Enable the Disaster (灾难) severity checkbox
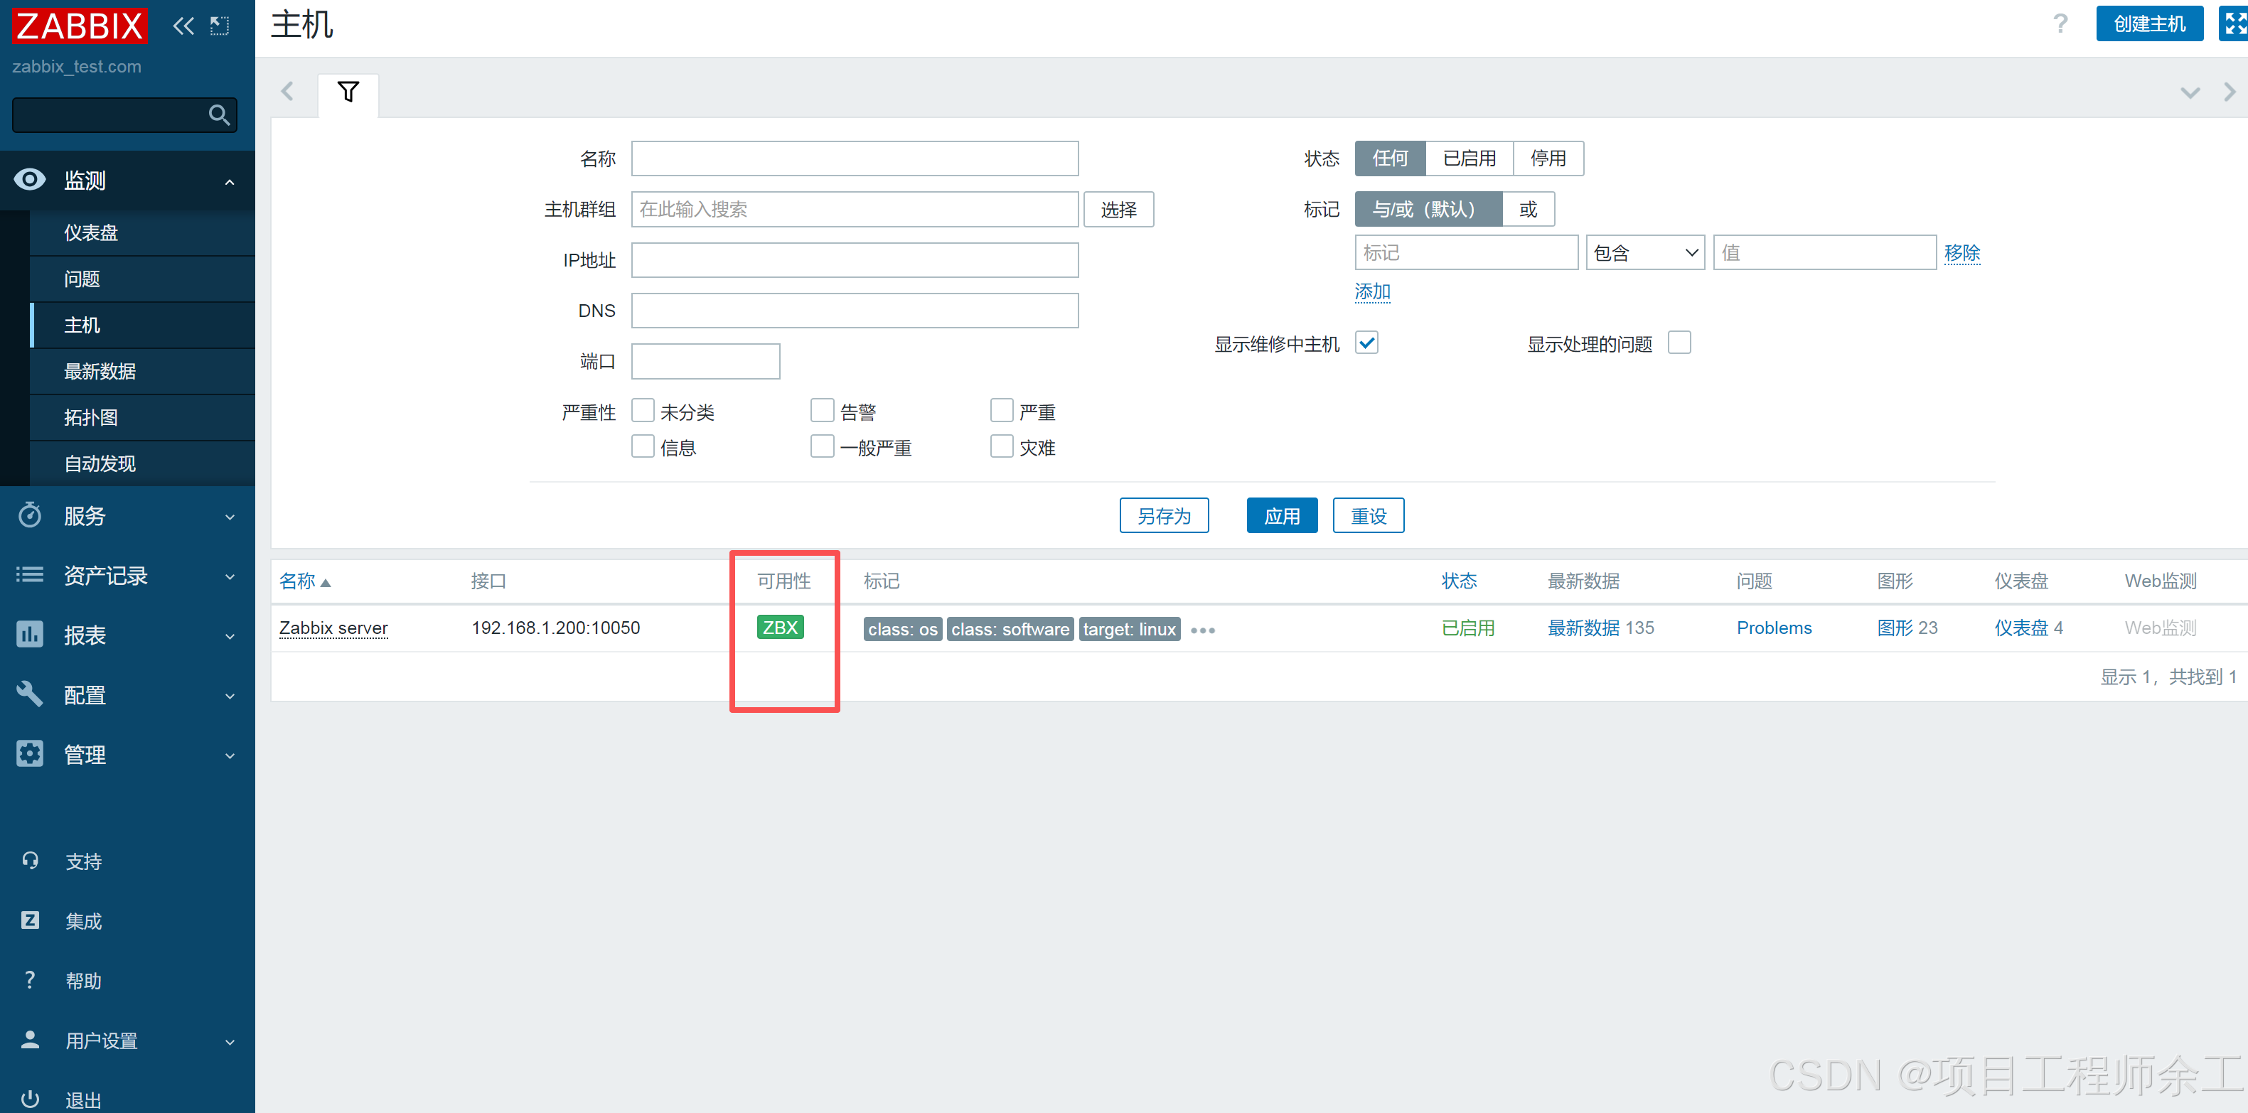 1001,446
